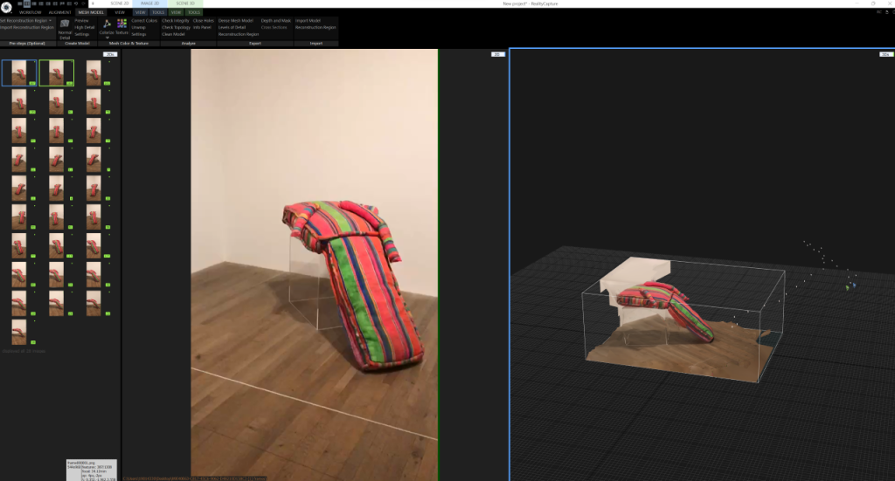Image resolution: width=895 pixels, height=481 pixels.
Task: Click High Detail in Create Model group
Action: pyautogui.click(x=85, y=27)
